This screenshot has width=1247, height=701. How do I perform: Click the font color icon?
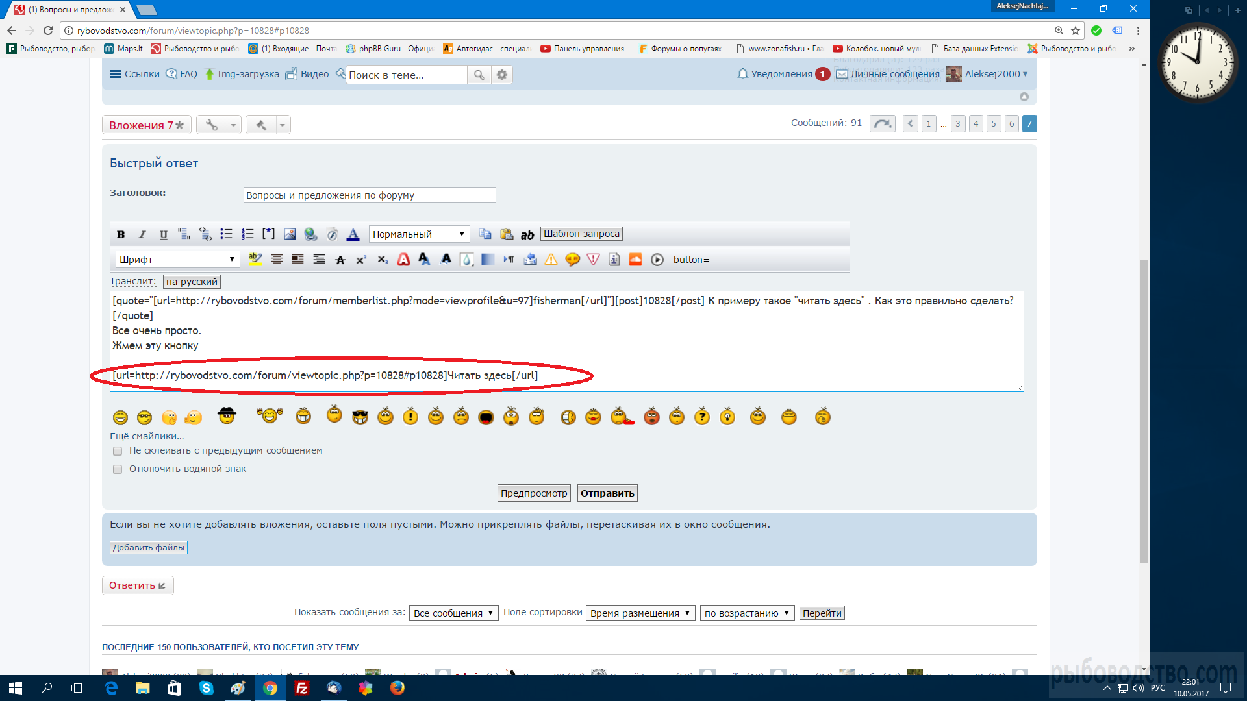(353, 234)
